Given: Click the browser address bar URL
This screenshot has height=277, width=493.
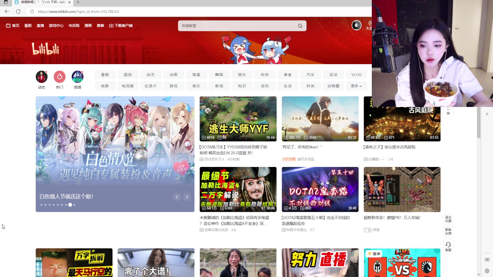Looking at the screenshot, I should click(x=79, y=12).
